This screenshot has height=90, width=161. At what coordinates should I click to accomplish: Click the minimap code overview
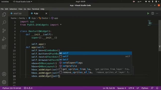click(x=150, y=23)
